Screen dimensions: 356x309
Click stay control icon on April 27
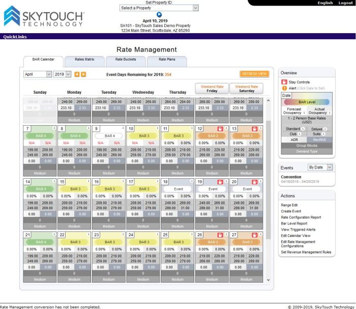(x=254, y=235)
